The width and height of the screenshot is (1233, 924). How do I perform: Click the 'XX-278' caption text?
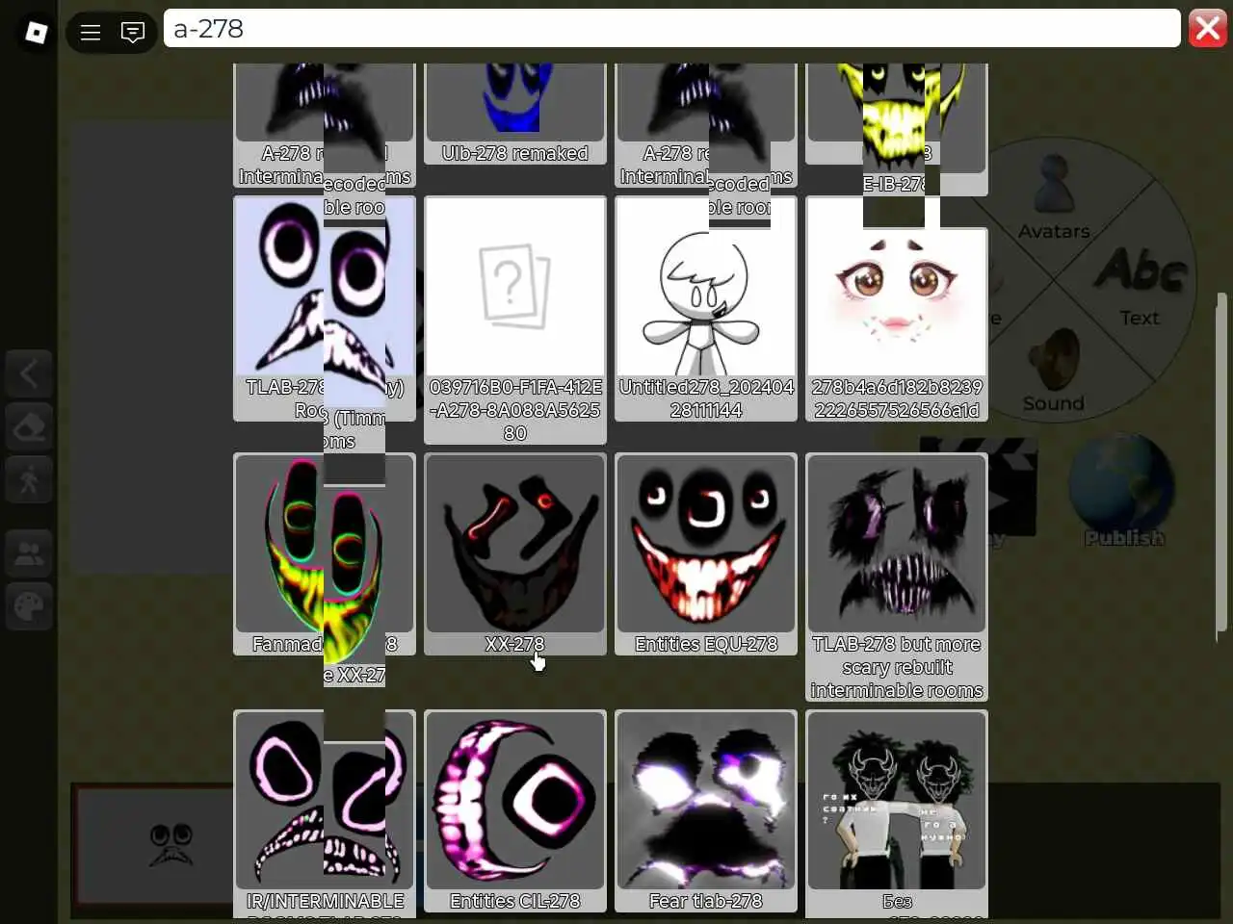[x=515, y=644]
